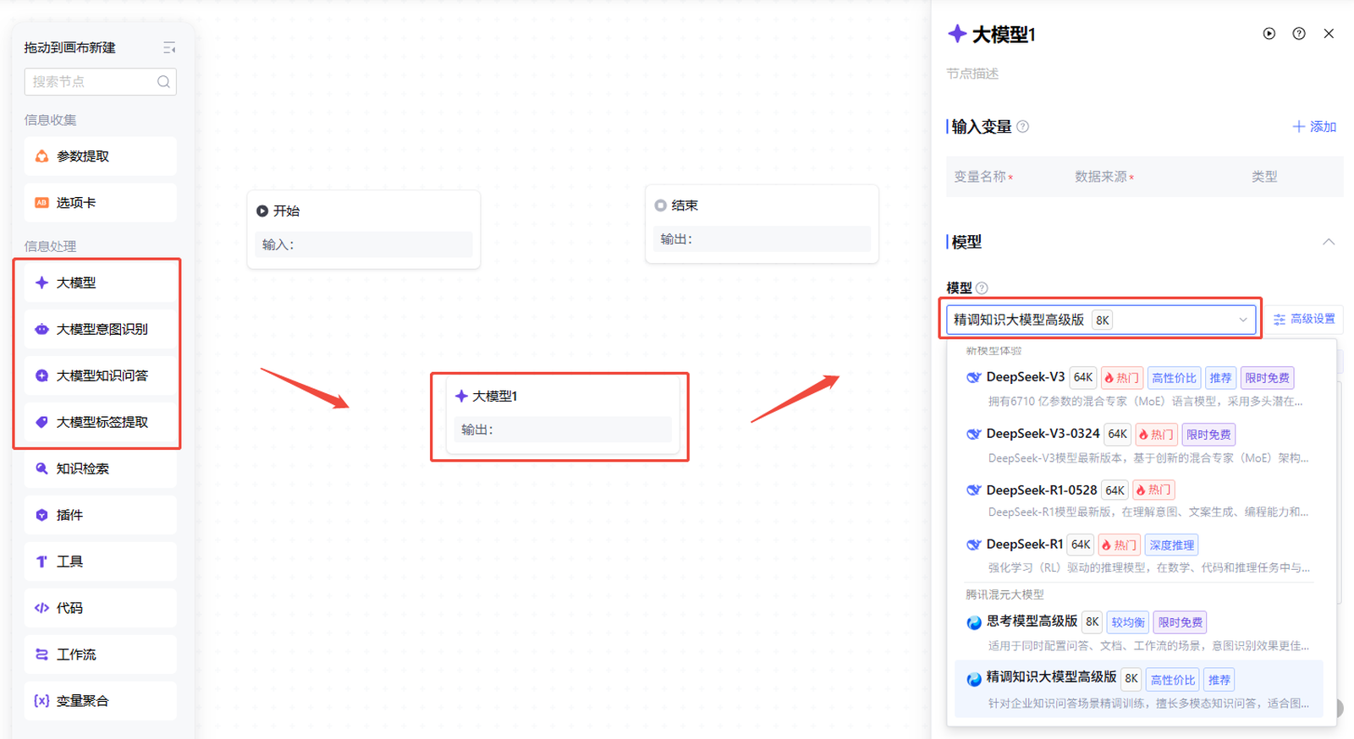Click the 输入变量 info question icon
This screenshot has height=739, width=1354.
pyautogui.click(x=1022, y=127)
